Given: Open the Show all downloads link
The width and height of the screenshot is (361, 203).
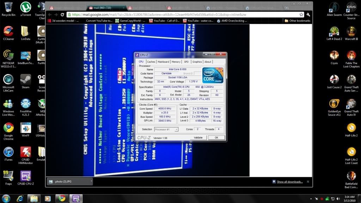Looking at the screenshot, I should point(290,182).
